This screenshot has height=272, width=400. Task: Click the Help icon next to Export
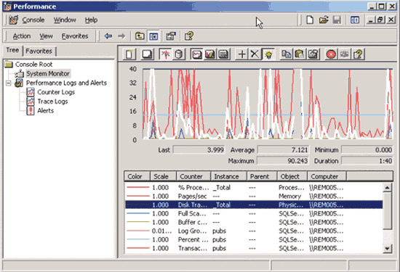[x=189, y=36]
